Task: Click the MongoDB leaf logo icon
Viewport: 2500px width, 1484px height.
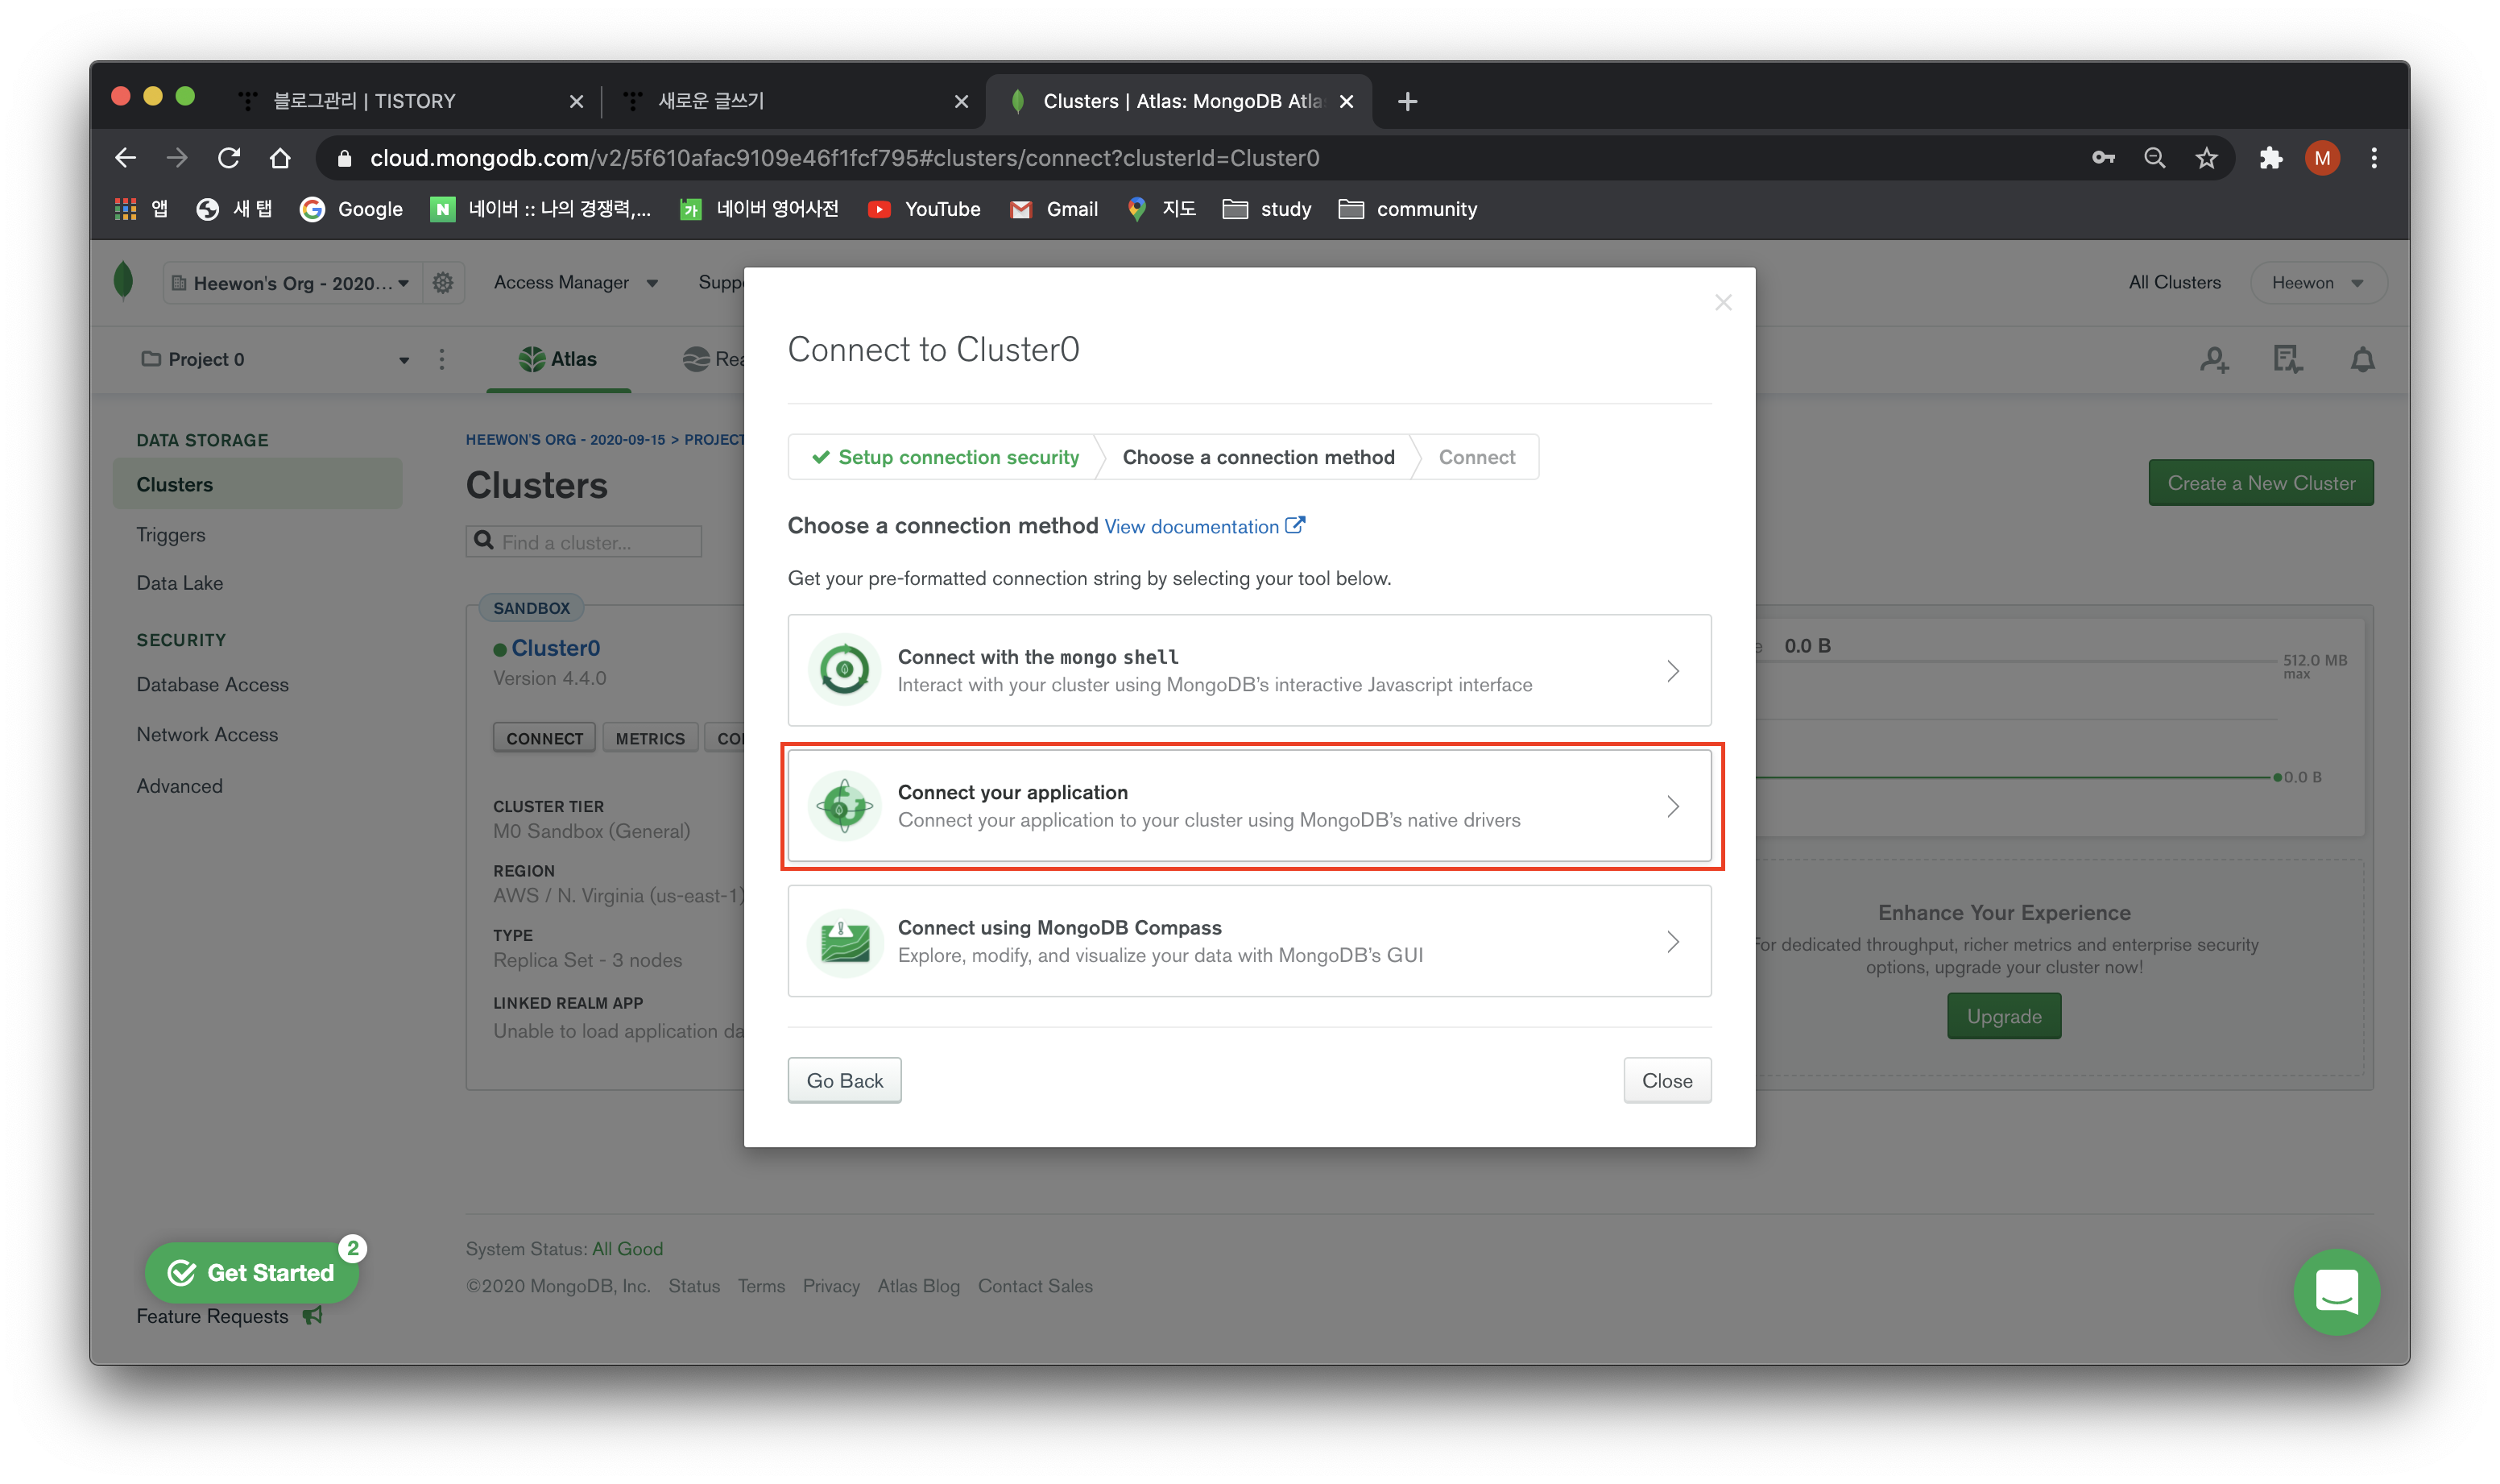Action: coord(123,282)
